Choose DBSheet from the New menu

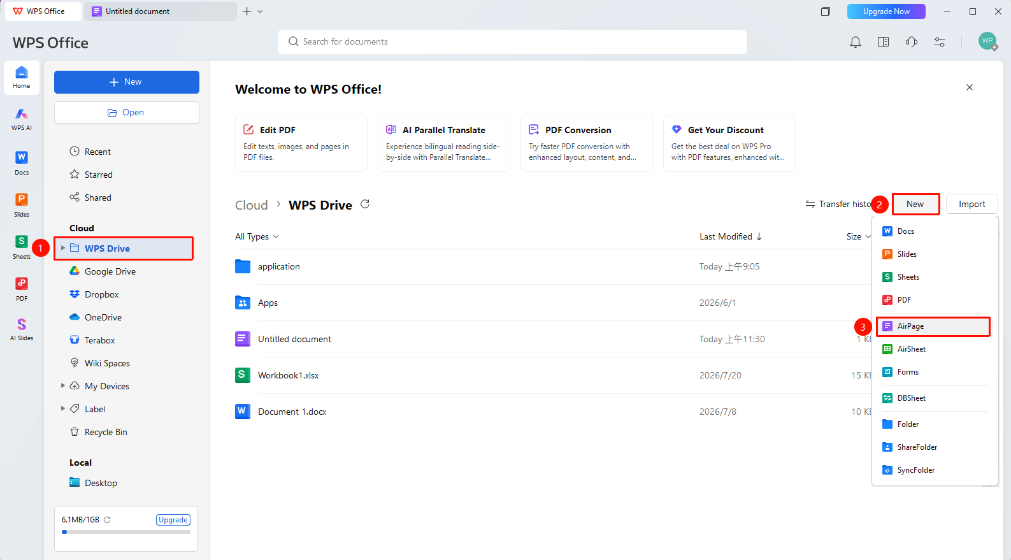tap(933, 398)
